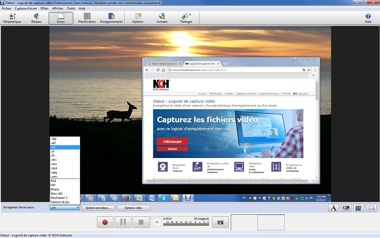The width and height of the screenshot is (380, 238).
Task: Click the Options vidéo button
Action: tap(133, 208)
